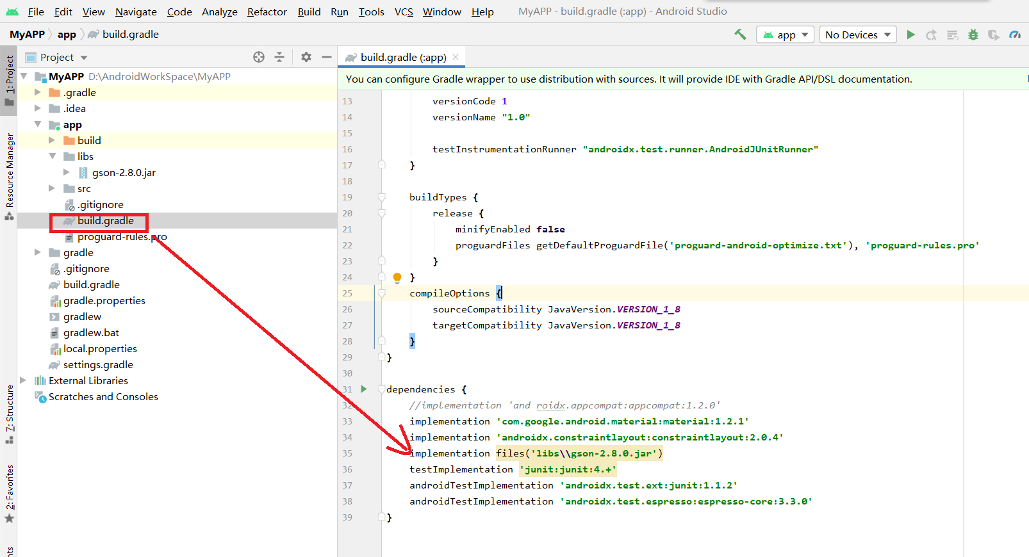The width and height of the screenshot is (1029, 557).
Task: Click the Gradle wrapper configuration notification banner
Action: 683,79
